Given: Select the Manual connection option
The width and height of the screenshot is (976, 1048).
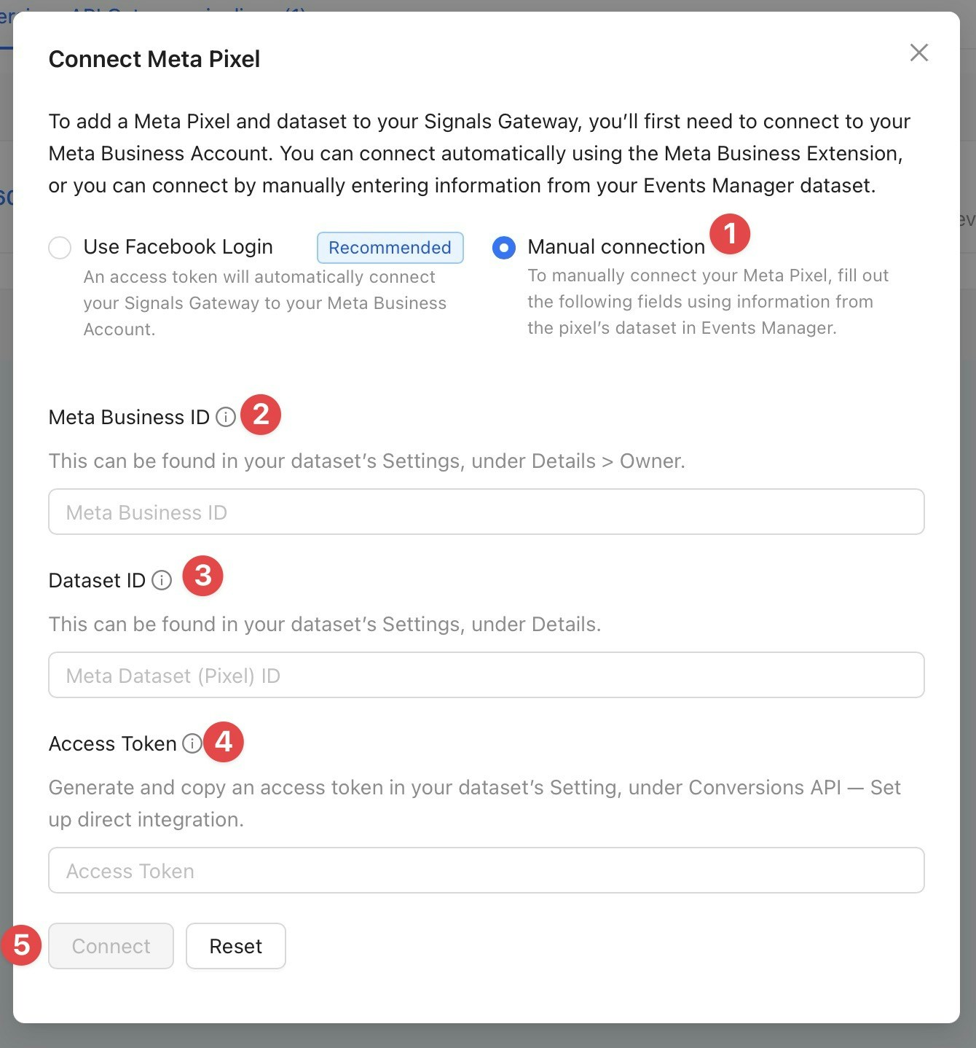Looking at the screenshot, I should pos(503,248).
